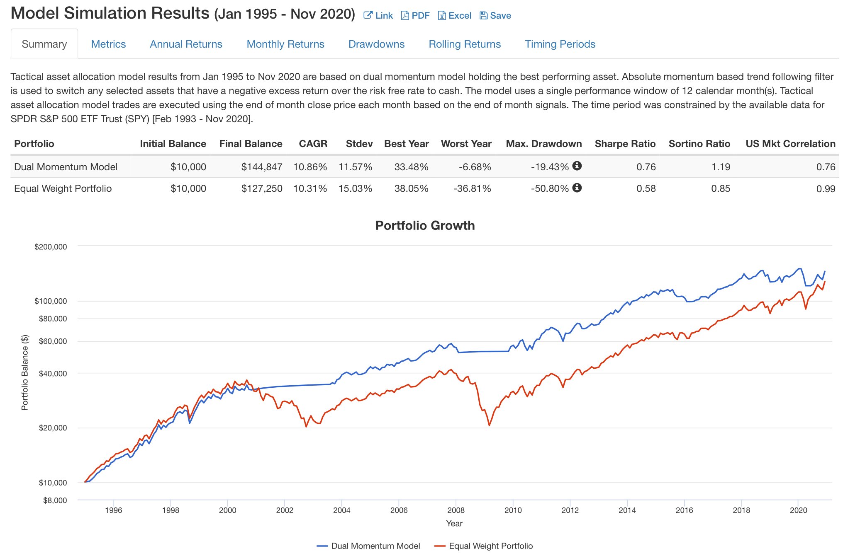Open the Rolling Returns tab
This screenshot has height=558, width=843.
pos(465,44)
